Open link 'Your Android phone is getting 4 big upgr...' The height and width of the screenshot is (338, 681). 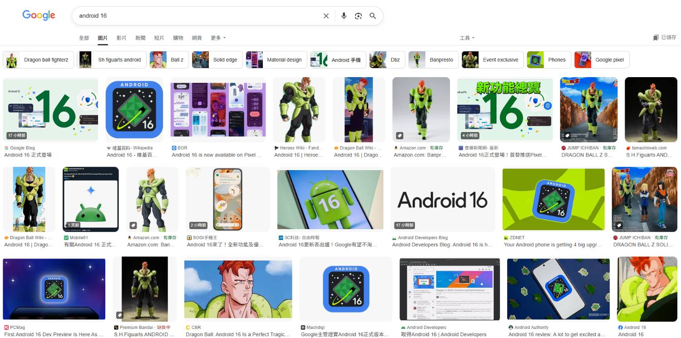[x=553, y=245]
